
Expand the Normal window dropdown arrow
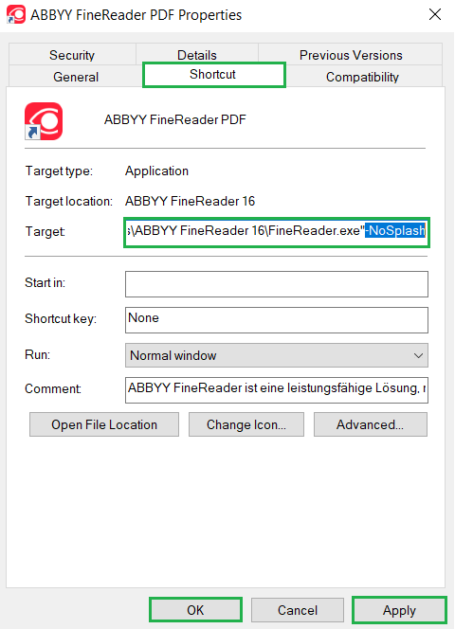[418, 355]
